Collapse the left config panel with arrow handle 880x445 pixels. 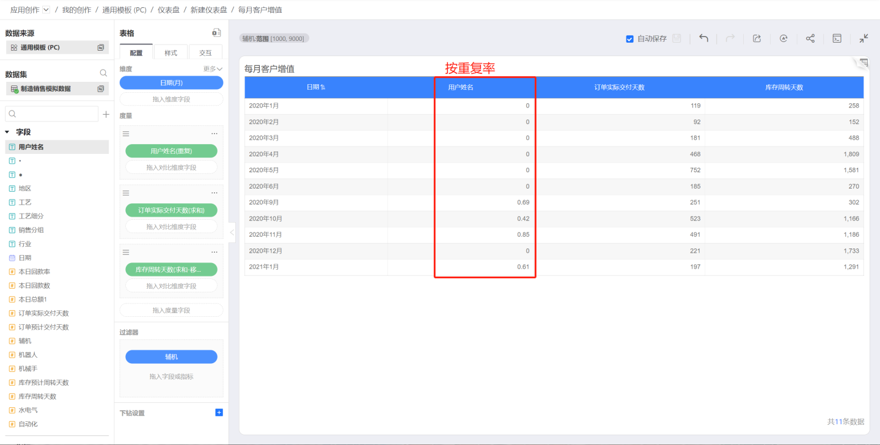pyautogui.click(x=232, y=233)
